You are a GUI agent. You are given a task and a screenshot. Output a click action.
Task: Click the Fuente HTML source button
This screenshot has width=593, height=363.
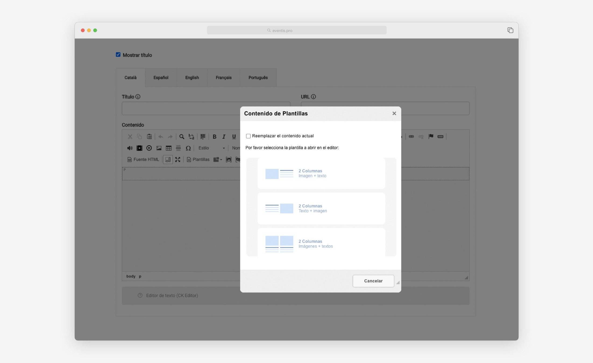click(x=143, y=159)
